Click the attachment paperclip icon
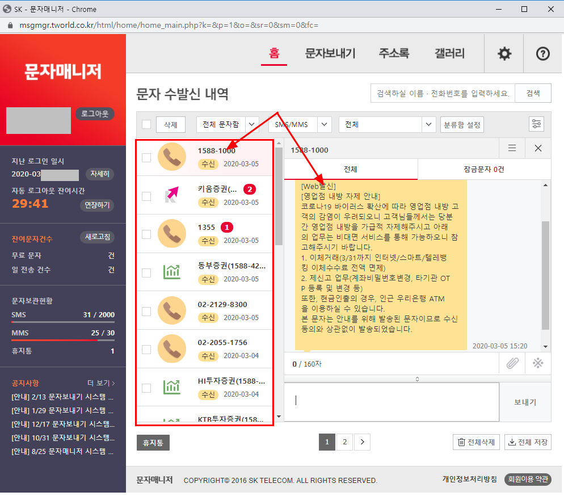The height and width of the screenshot is (496, 564). [512, 363]
